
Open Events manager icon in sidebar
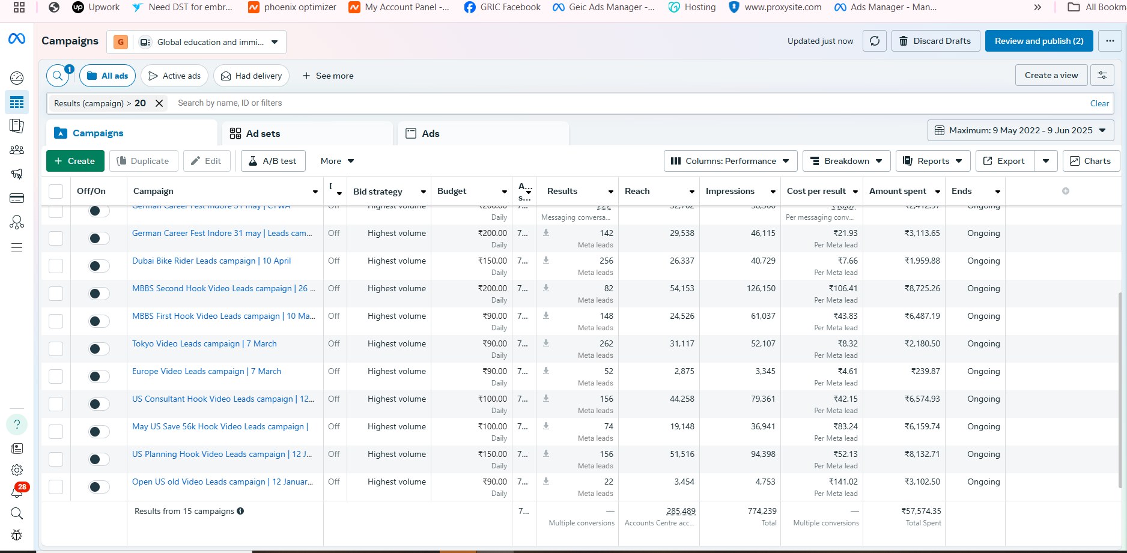click(17, 223)
